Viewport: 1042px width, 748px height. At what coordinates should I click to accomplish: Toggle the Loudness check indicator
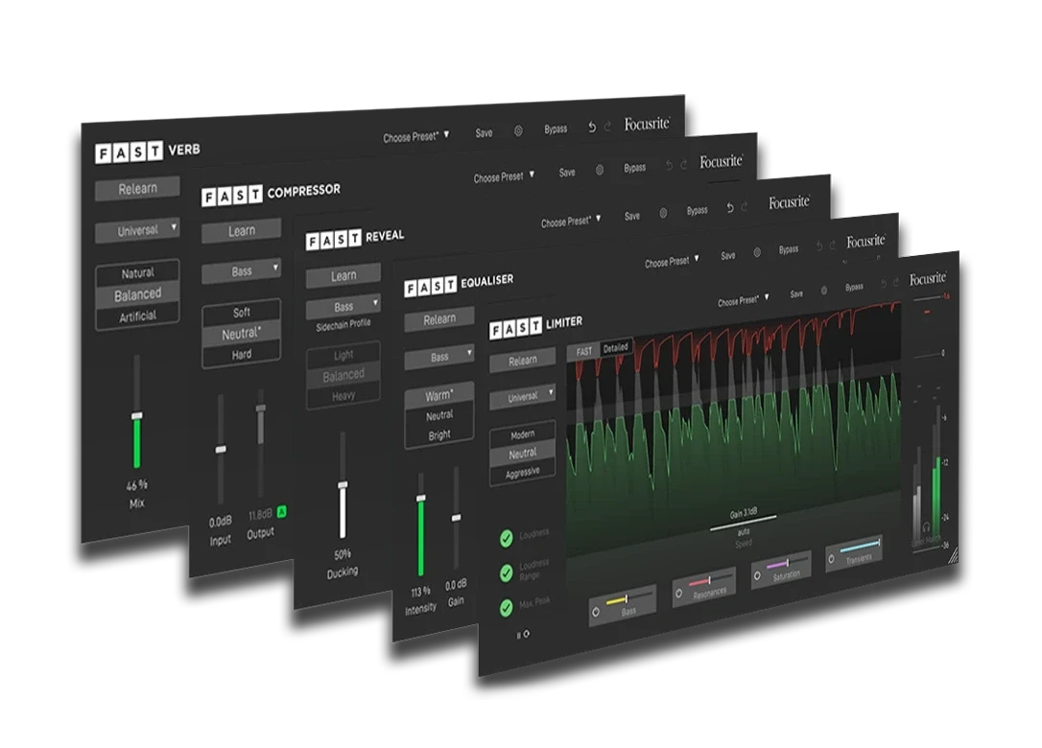coord(506,538)
